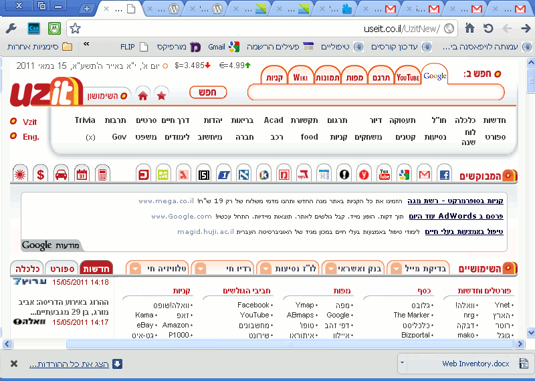535x381 pixels.
Task: Open the AdWords ad link
Action: click(456, 216)
